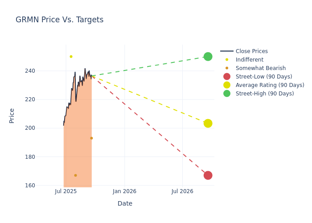The width and height of the screenshot is (312, 223).
Task: Click the red Street-Low target marker on chart
Action: (208, 175)
